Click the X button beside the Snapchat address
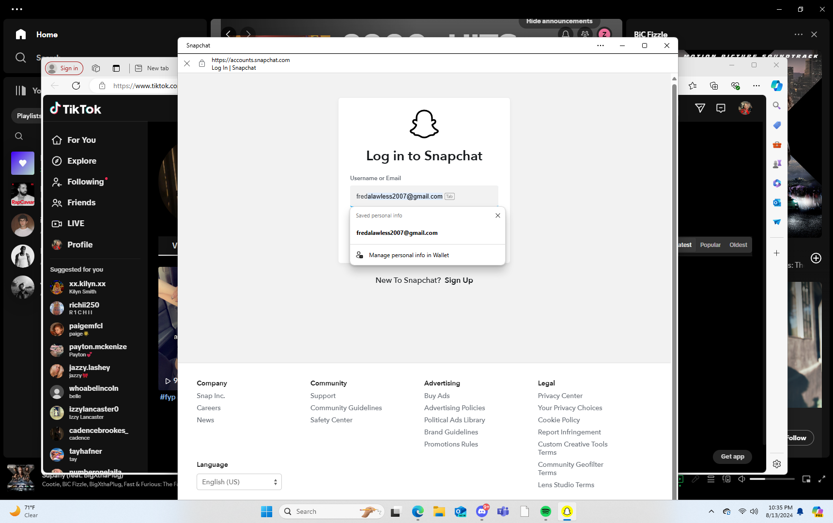The height and width of the screenshot is (523, 833). coord(187,63)
